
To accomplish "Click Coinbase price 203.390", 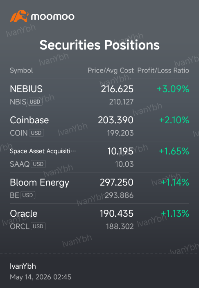I will (115, 120).
